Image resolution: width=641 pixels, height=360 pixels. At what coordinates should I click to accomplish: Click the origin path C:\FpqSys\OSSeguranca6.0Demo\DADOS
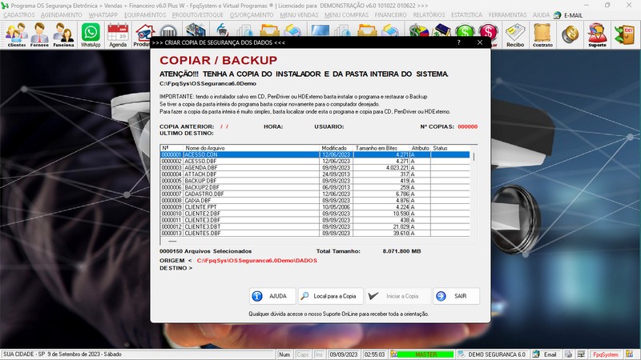point(256,261)
